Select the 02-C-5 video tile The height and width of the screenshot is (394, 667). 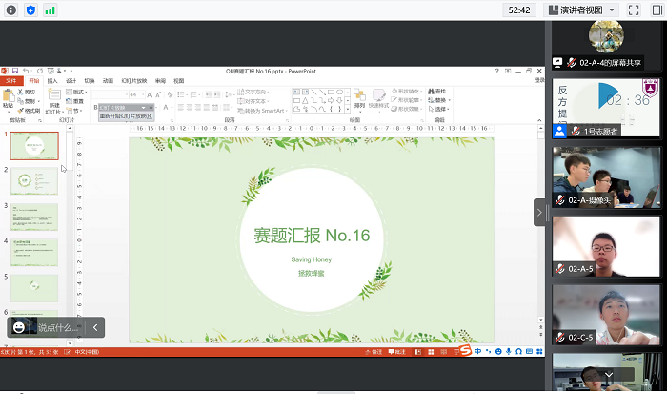click(607, 315)
